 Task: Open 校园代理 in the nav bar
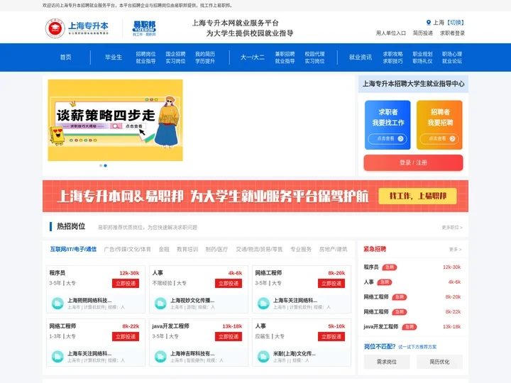pos(314,54)
